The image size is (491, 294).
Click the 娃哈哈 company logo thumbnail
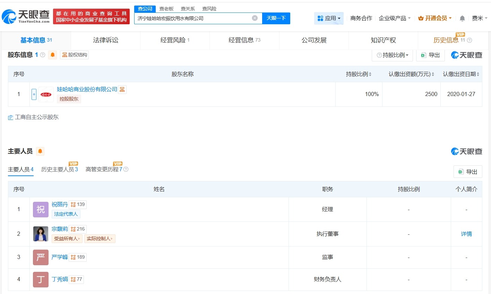[x=46, y=94]
